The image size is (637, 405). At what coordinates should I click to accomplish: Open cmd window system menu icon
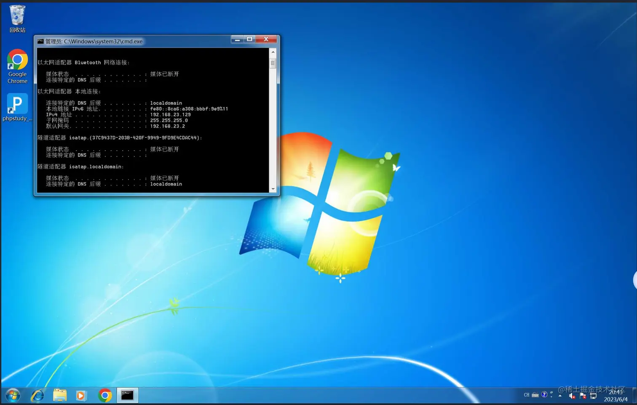point(40,41)
